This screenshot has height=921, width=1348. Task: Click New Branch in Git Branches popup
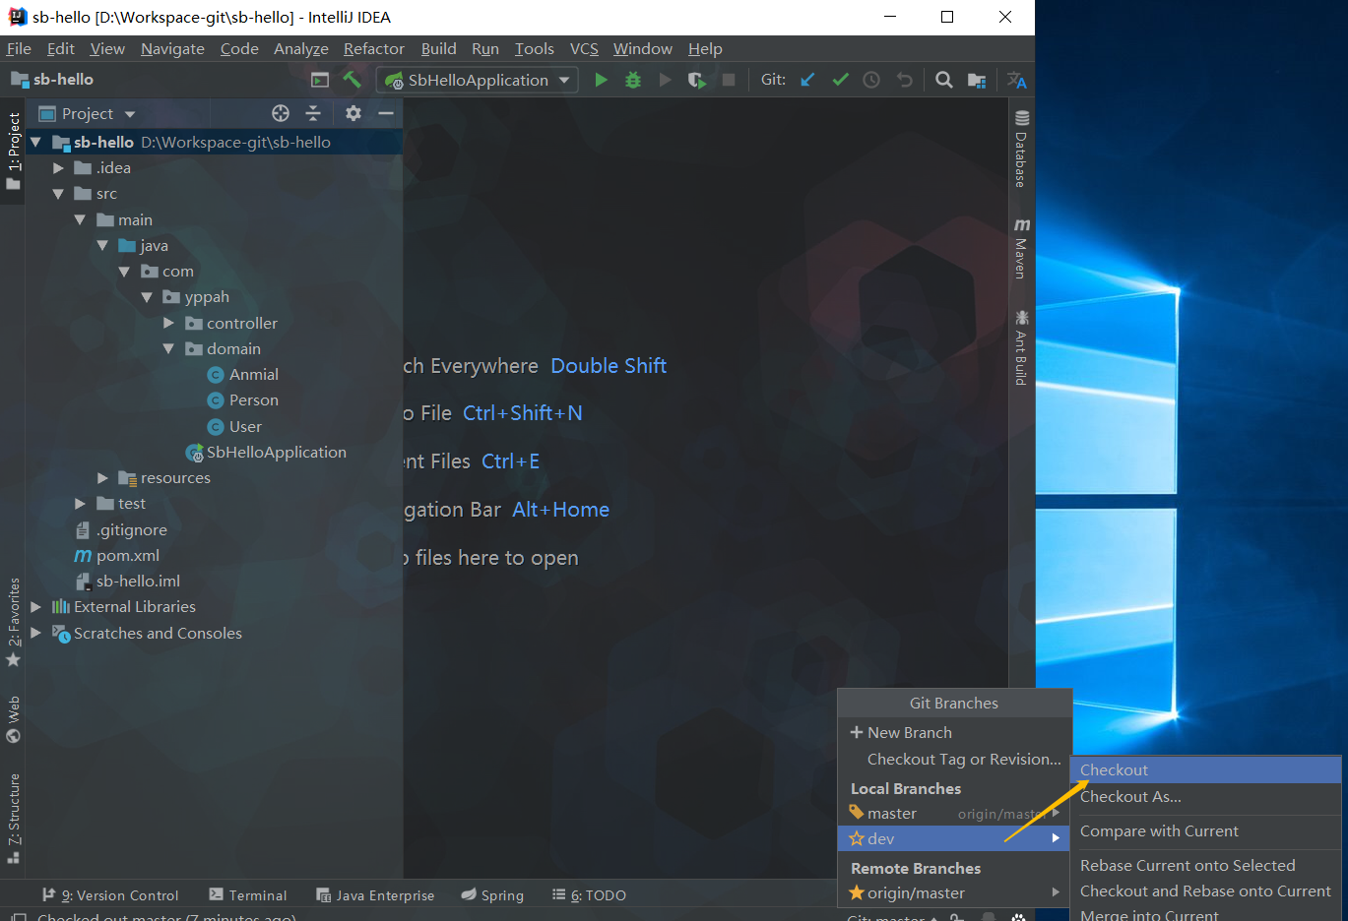point(909,732)
